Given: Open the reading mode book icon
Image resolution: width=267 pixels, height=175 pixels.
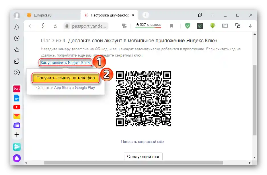Looking at the screenshot, I should [x=225, y=26].
